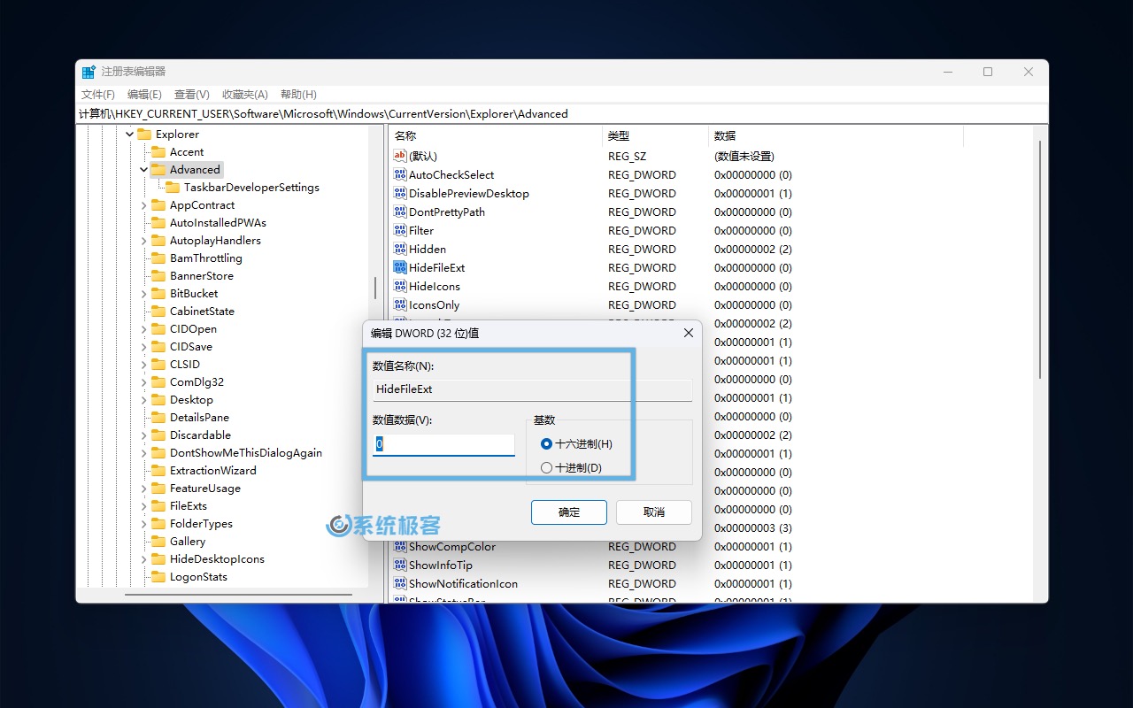Select the AutoCheckSelect DWORD value icon
The height and width of the screenshot is (708, 1133).
tap(399, 174)
